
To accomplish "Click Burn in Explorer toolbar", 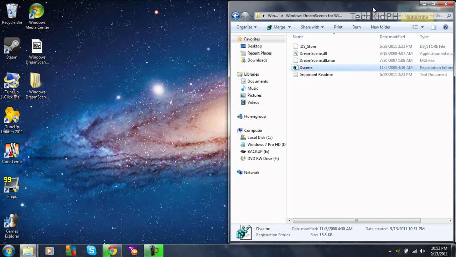I will click(357, 27).
